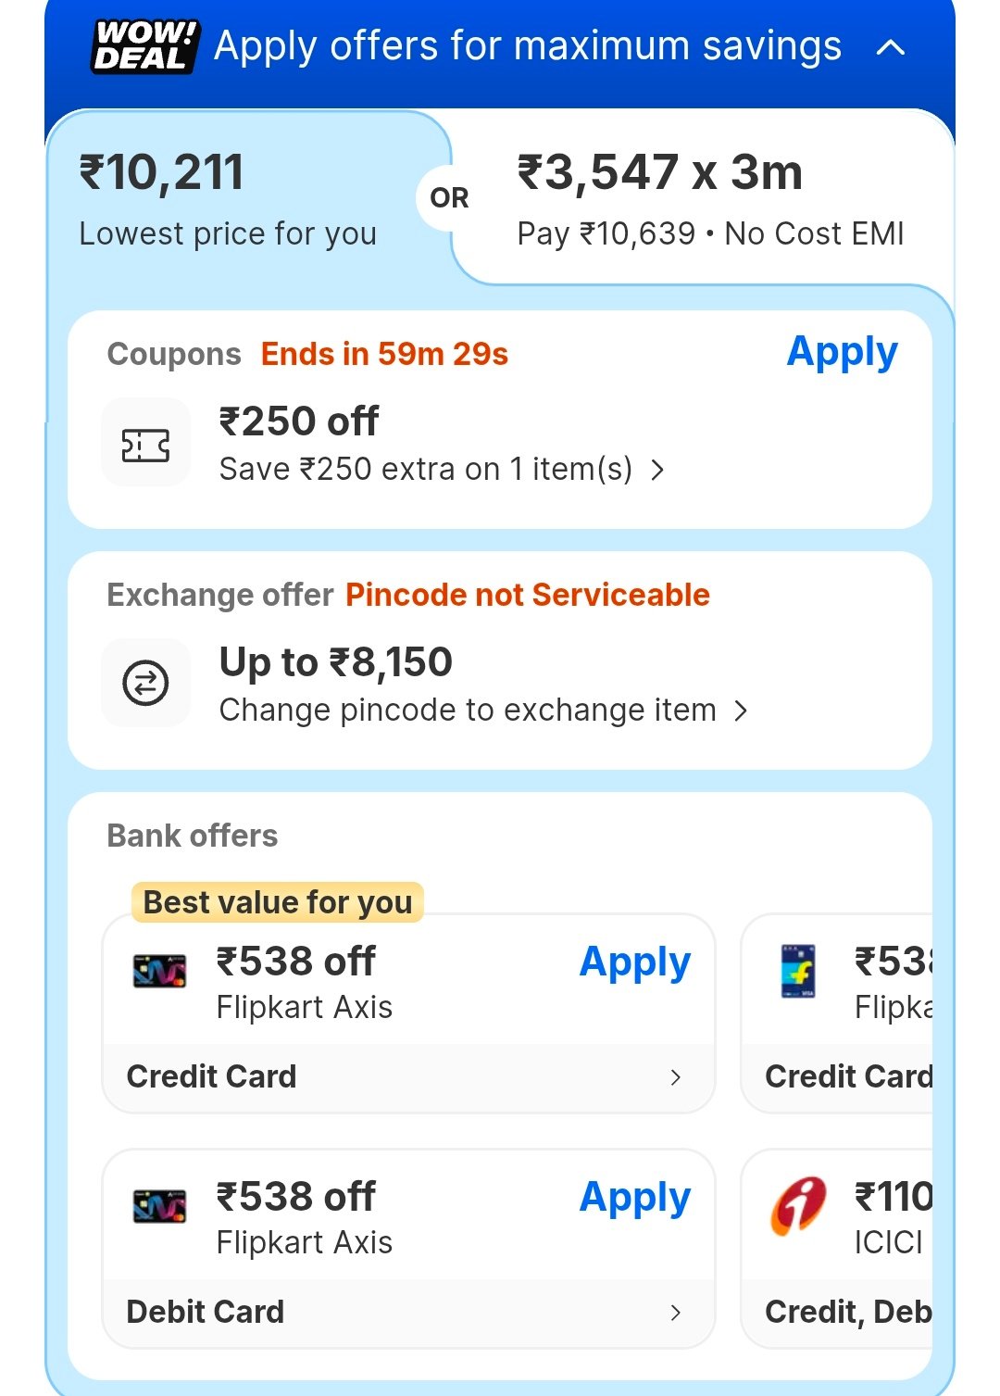
Task: Tap the WOW! DEAL badge icon
Action: click(144, 46)
